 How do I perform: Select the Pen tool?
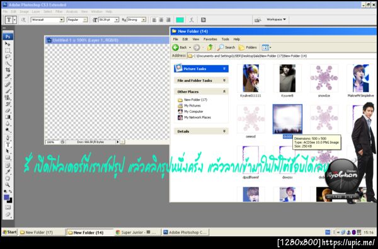tap(8, 138)
